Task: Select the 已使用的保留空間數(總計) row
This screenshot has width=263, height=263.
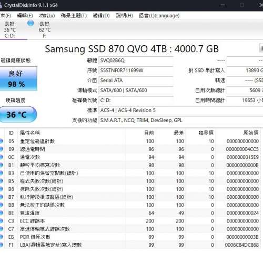Action: (130, 173)
